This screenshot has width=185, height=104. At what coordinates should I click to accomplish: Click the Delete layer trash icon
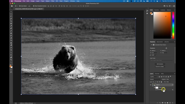coord(173,103)
